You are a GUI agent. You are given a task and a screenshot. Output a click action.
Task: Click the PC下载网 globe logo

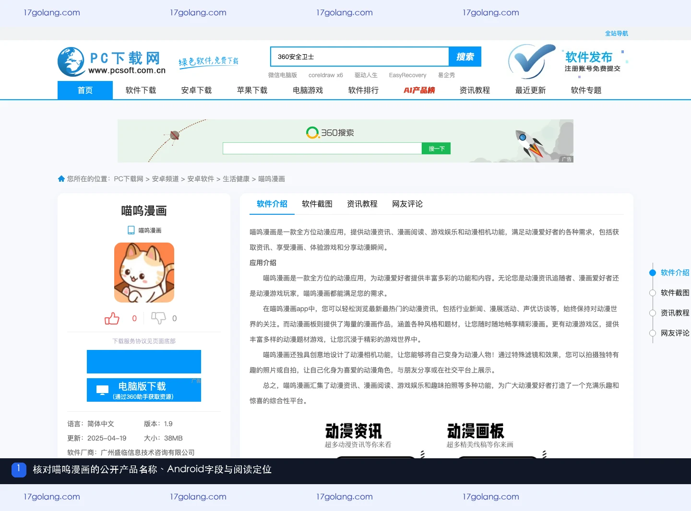[x=71, y=62]
